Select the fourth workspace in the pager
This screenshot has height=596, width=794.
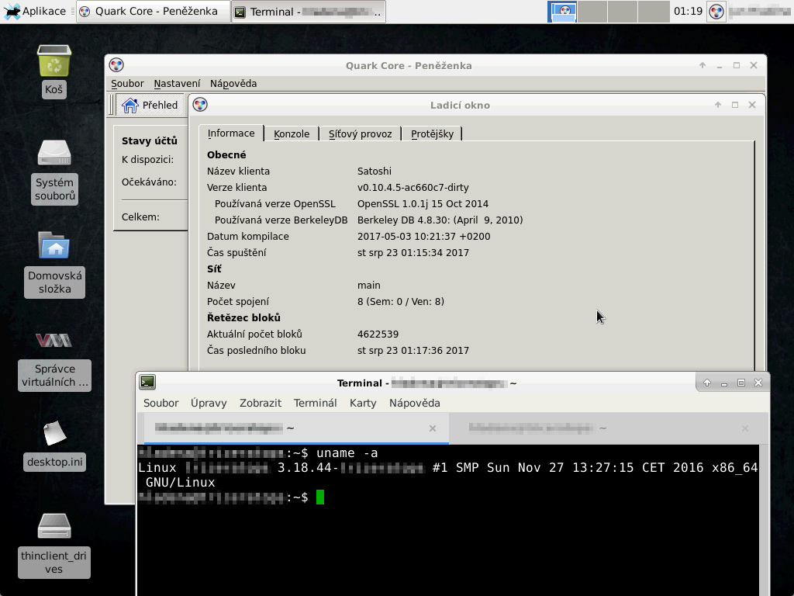click(x=654, y=11)
